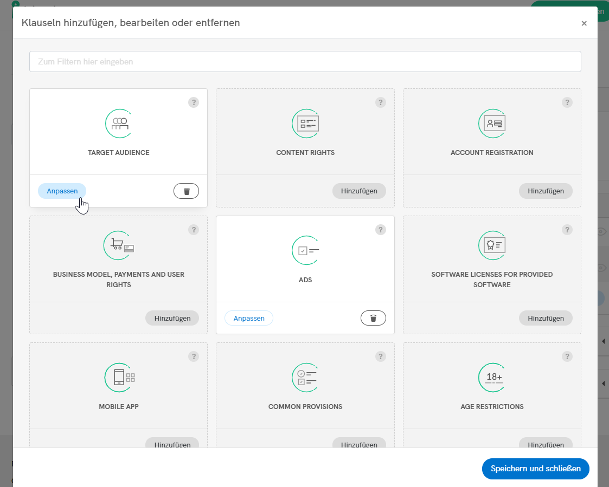This screenshot has width=609, height=487.
Task: Remove the Ads clause with trash icon
Action: pyautogui.click(x=373, y=318)
